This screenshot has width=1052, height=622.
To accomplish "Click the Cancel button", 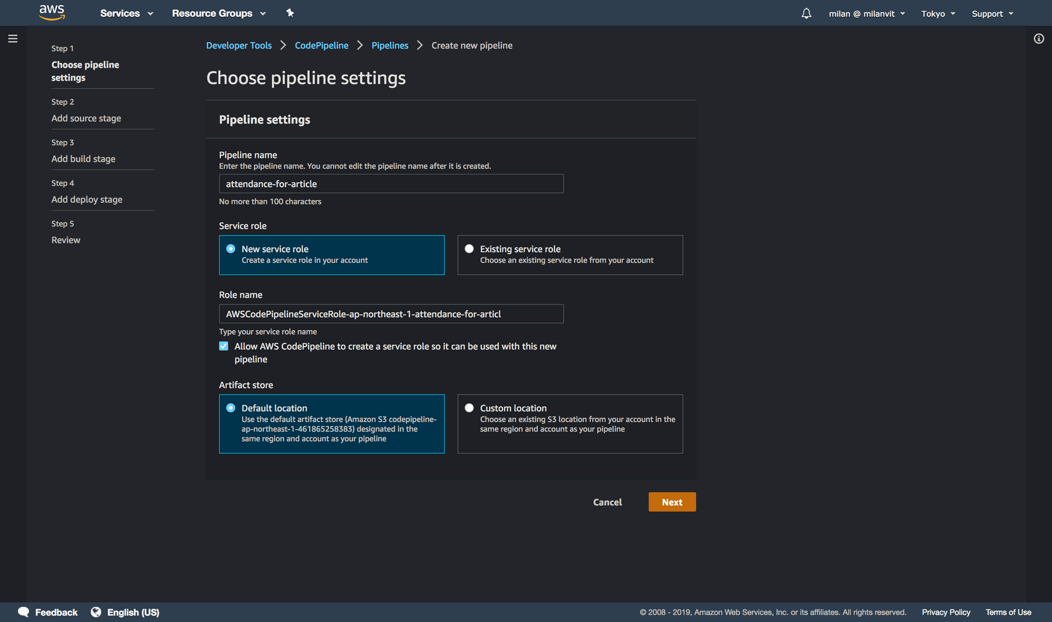I will (x=608, y=502).
